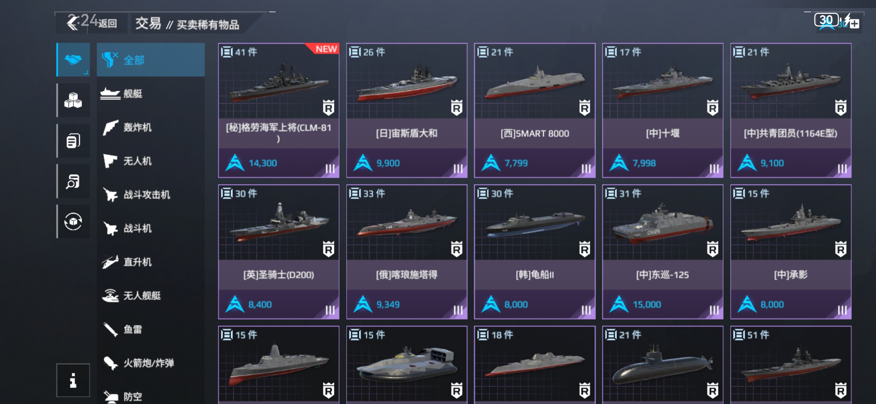Open the info icon button
The image size is (876, 404).
coord(73,380)
